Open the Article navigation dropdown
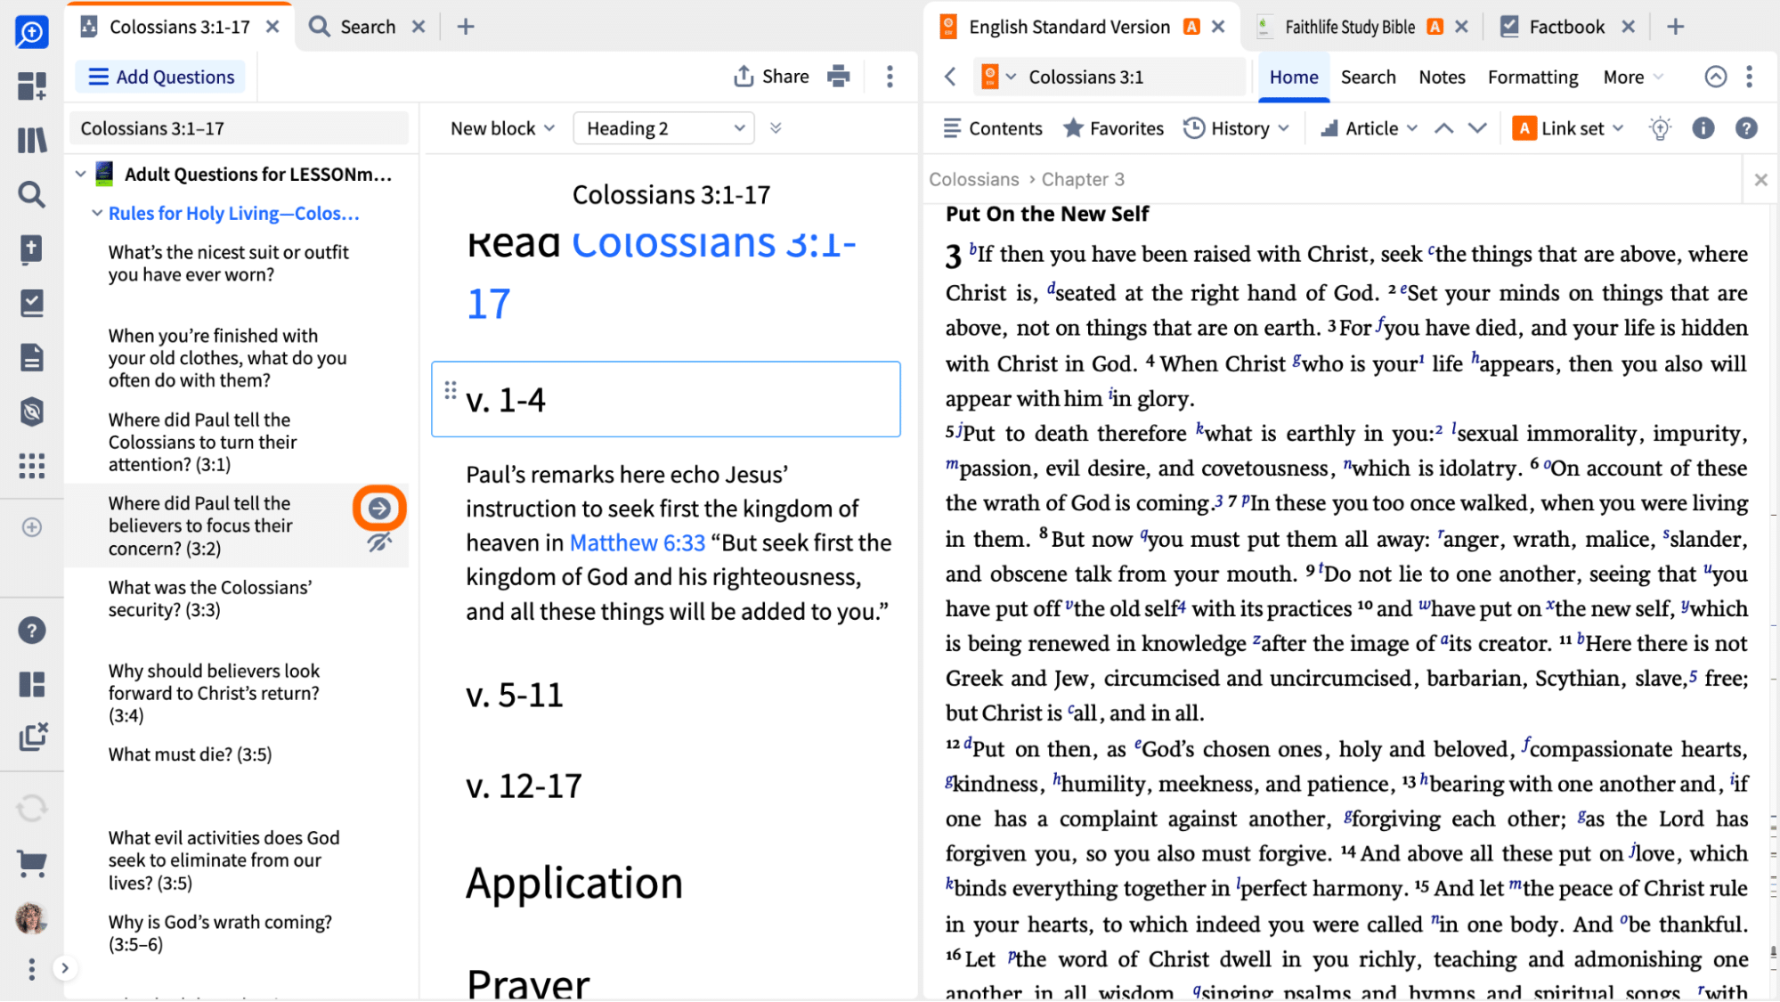This screenshot has height=1002, width=1780. (1370, 128)
